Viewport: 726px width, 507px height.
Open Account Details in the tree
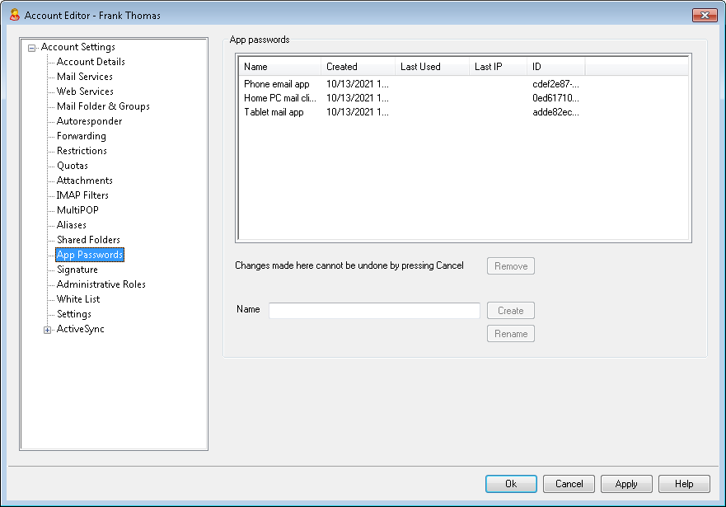pos(91,62)
